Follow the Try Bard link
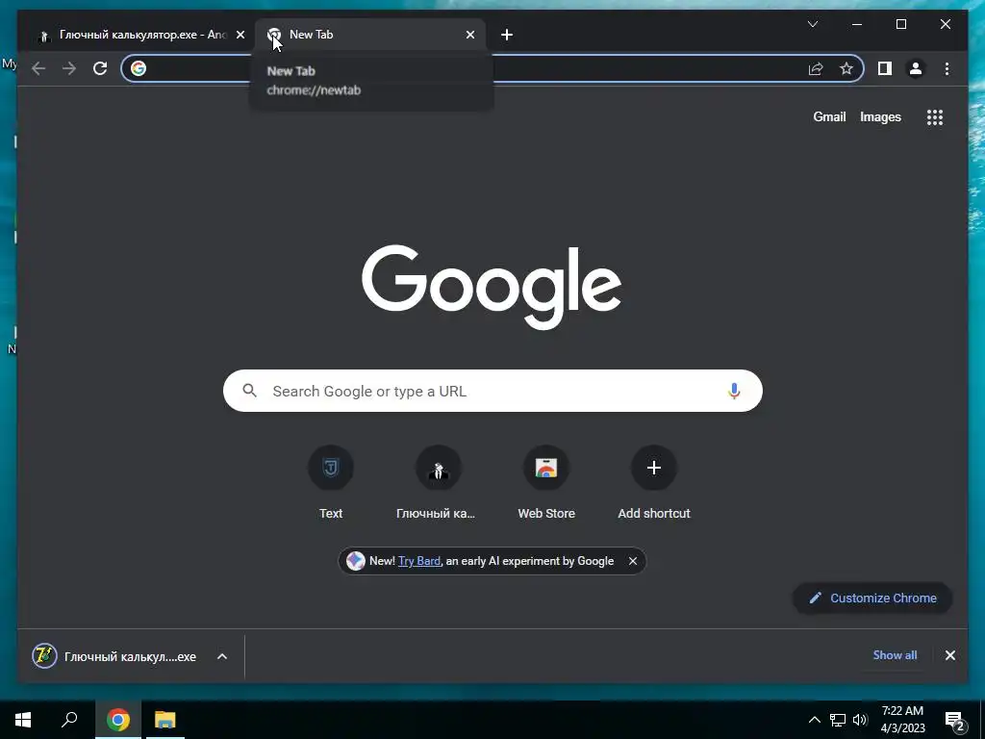The width and height of the screenshot is (985, 739). 419,561
